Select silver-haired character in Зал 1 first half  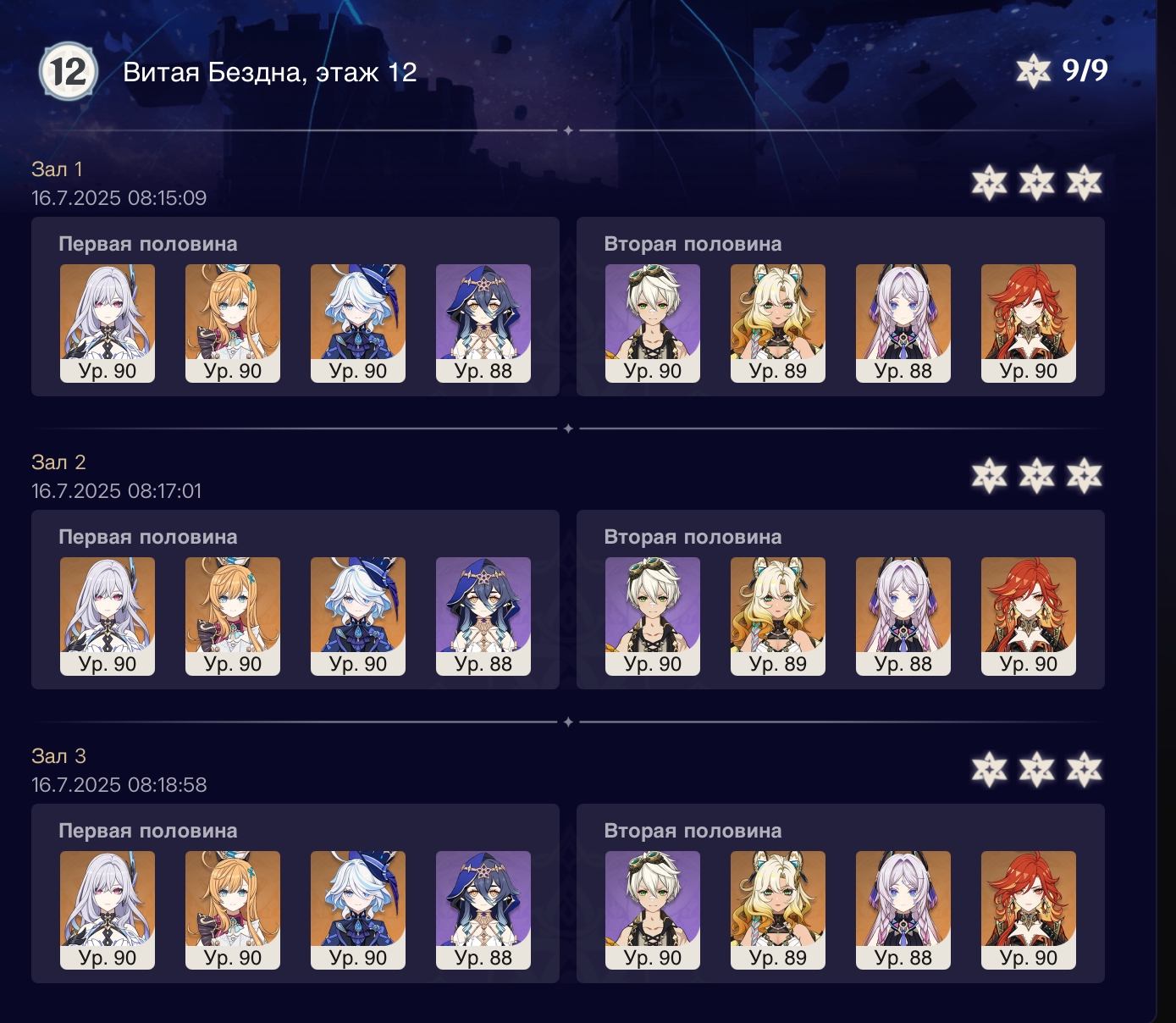coord(108,323)
